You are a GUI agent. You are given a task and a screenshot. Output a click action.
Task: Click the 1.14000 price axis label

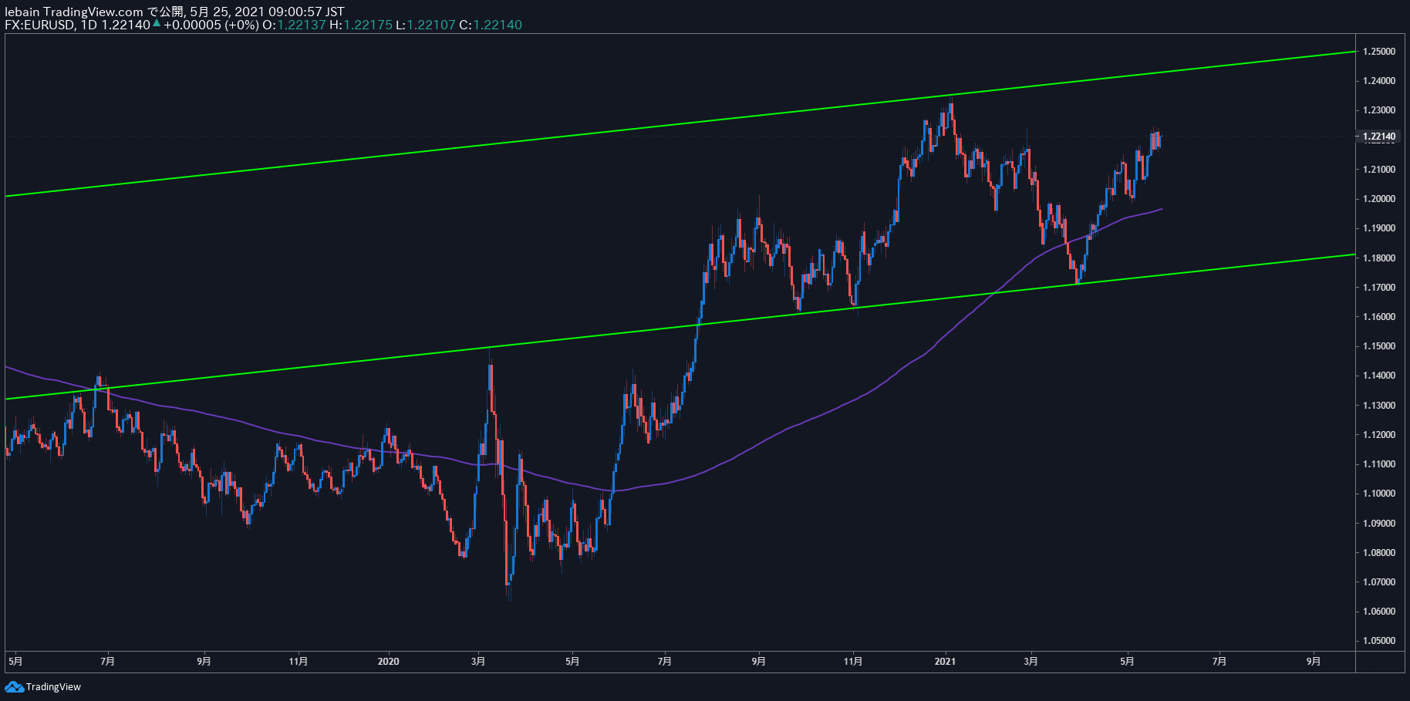pos(1379,376)
